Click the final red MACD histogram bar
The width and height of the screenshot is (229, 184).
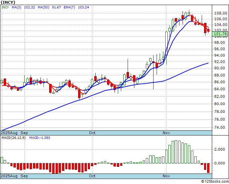point(208,168)
